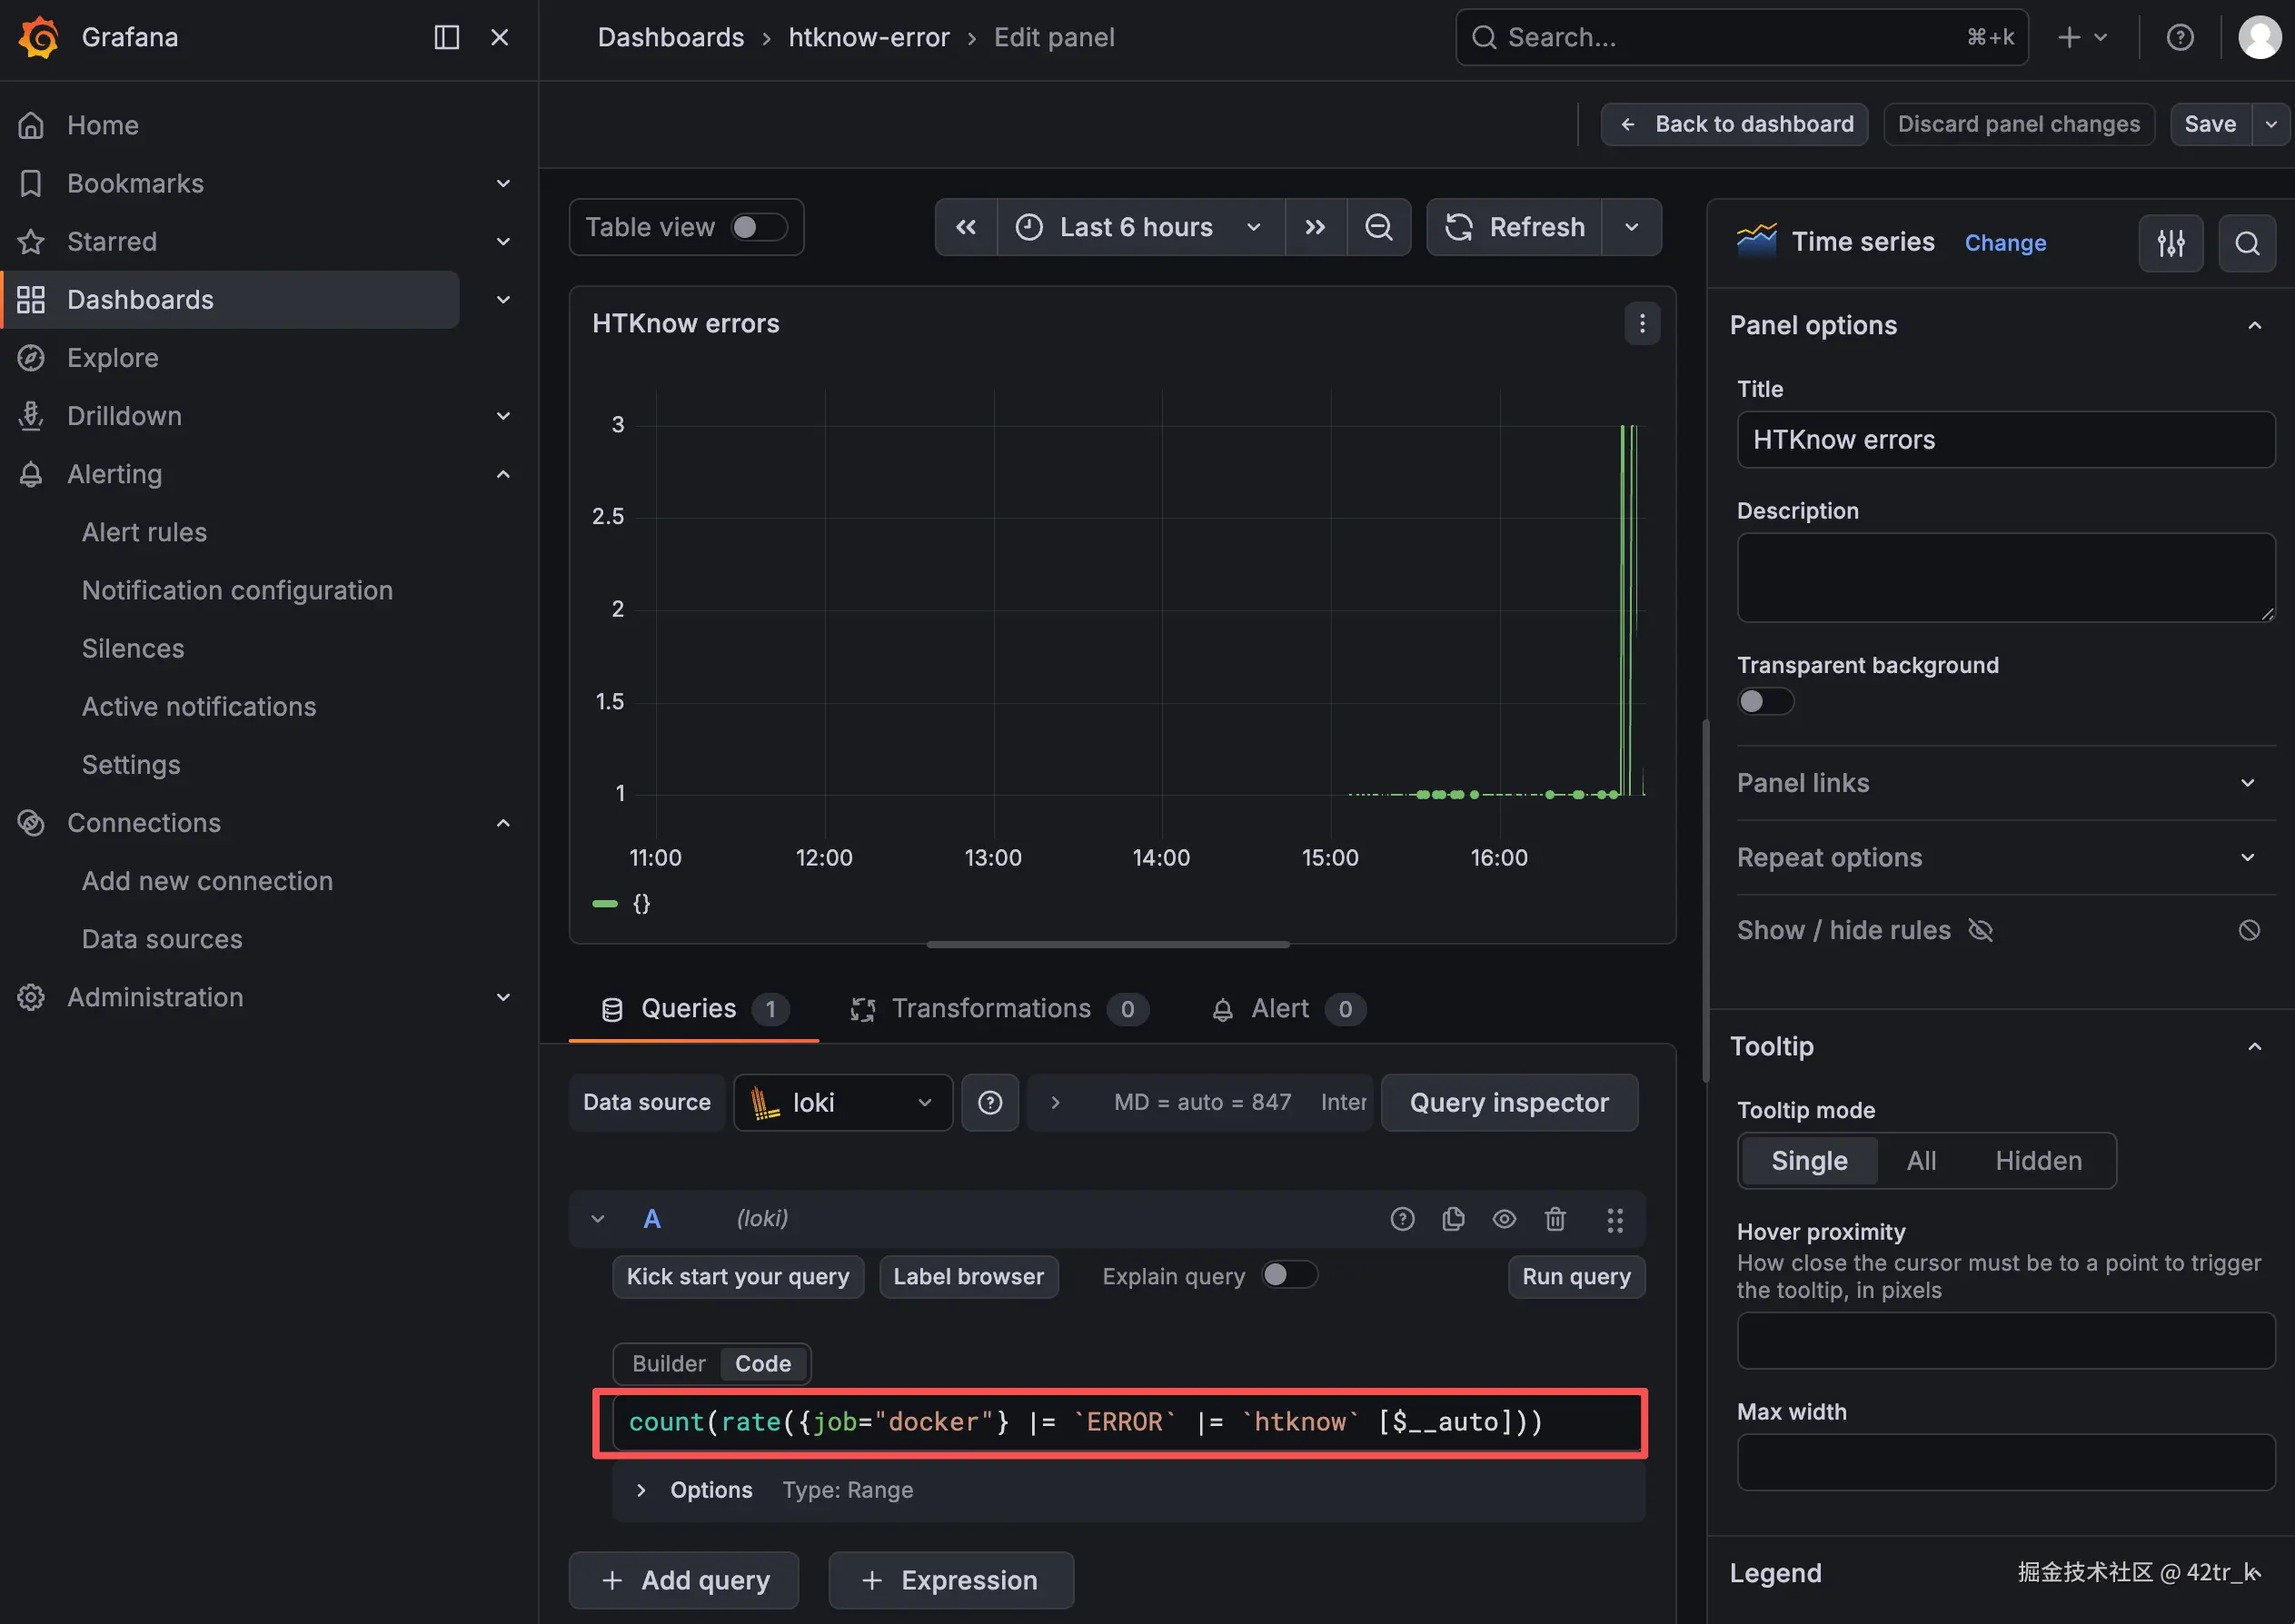Image resolution: width=2295 pixels, height=1624 pixels.
Task: Open the loki data source dropdown
Action: click(x=842, y=1102)
